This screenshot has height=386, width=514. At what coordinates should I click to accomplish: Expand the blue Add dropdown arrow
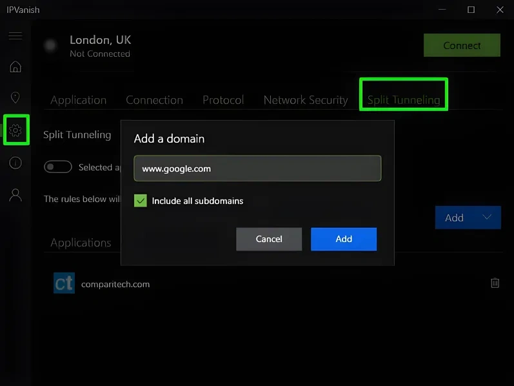click(x=487, y=217)
